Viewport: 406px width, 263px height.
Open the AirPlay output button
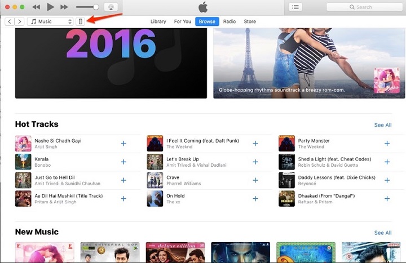click(x=111, y=7)
